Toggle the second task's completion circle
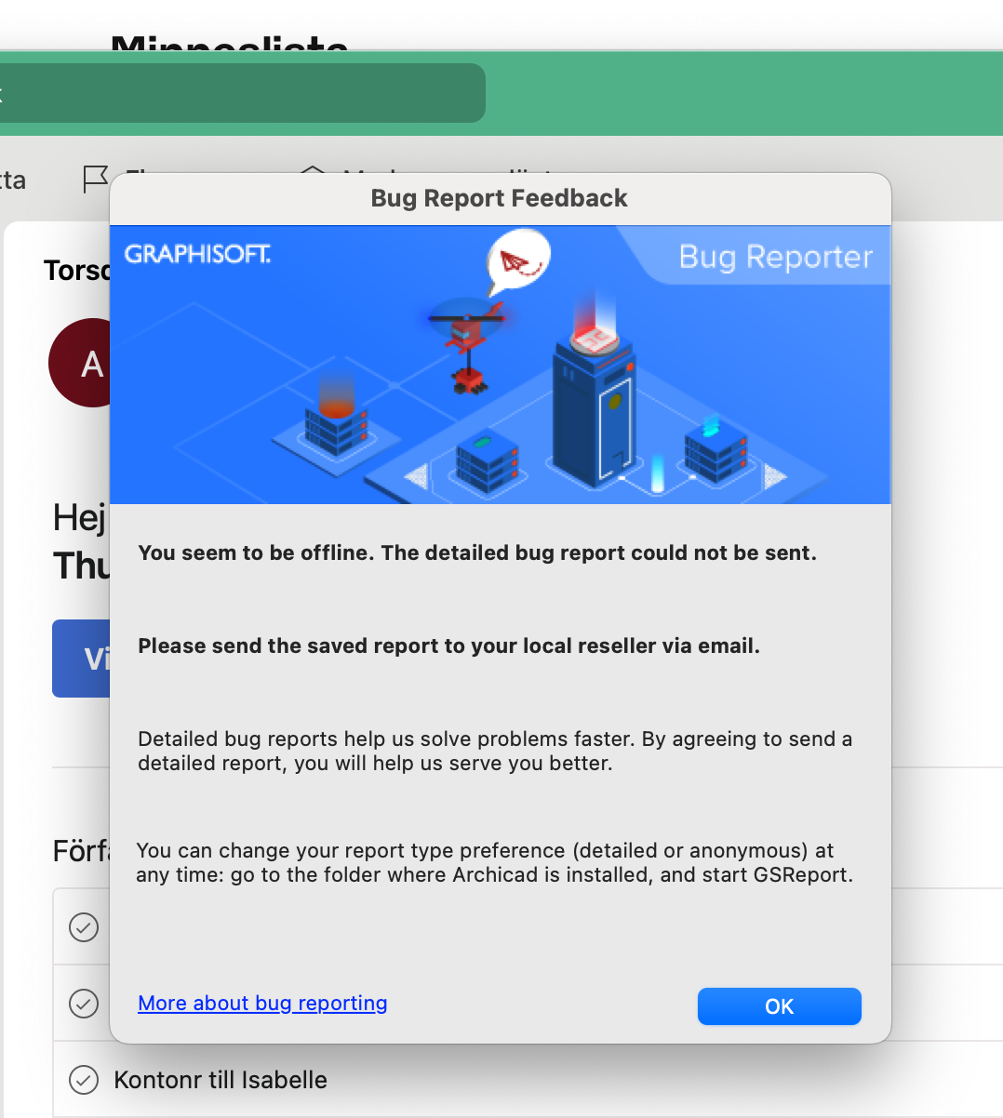Image resolution: width=1003 pixels, height=1118 pixels. click(x=84, y=1004)
